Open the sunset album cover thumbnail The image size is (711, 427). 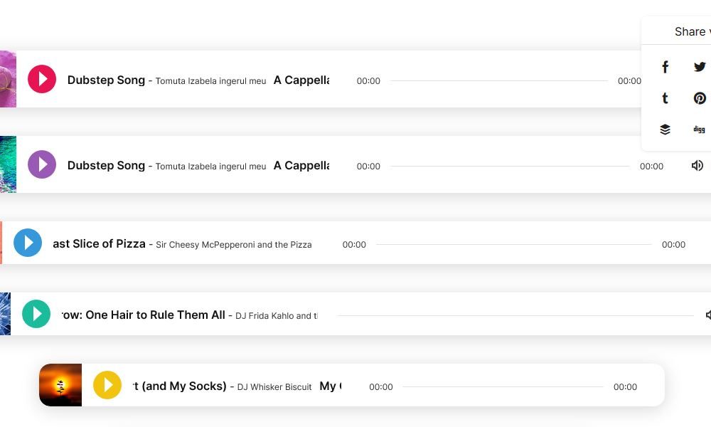[x=60, y=385]
